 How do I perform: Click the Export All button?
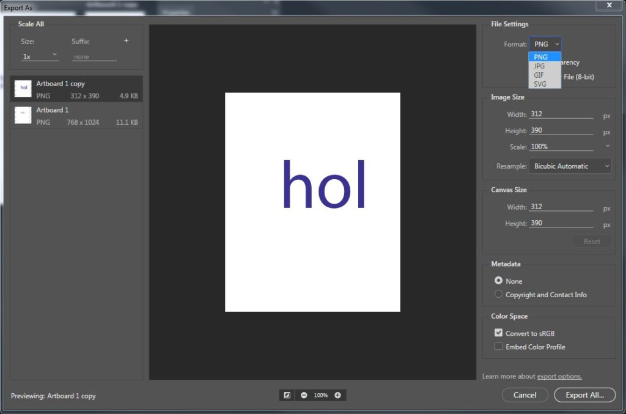click(584, 395)
